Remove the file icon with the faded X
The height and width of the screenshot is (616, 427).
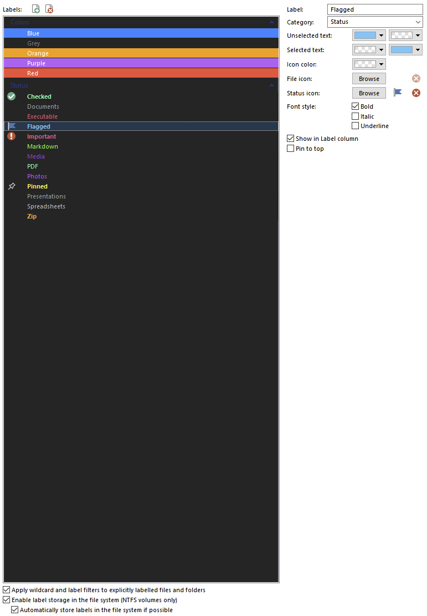pos(416,79)
